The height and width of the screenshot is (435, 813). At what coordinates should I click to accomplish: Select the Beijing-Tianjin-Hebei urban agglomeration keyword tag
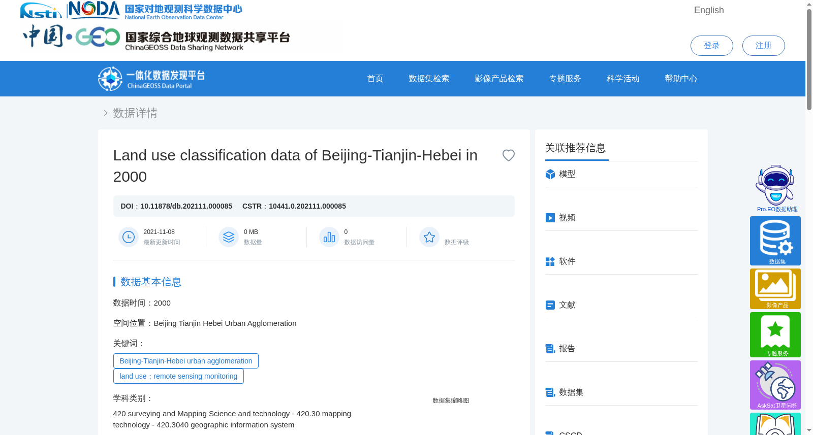186,361
